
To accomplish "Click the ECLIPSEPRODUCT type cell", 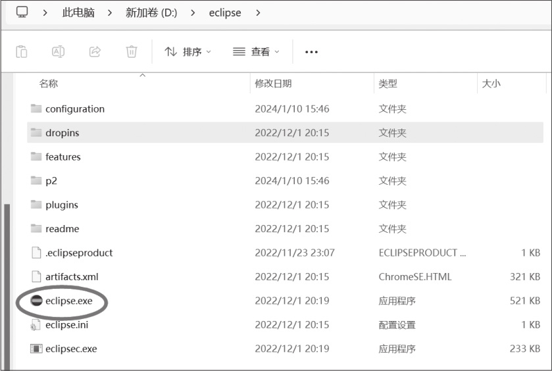I will click(x=422, y=253).
